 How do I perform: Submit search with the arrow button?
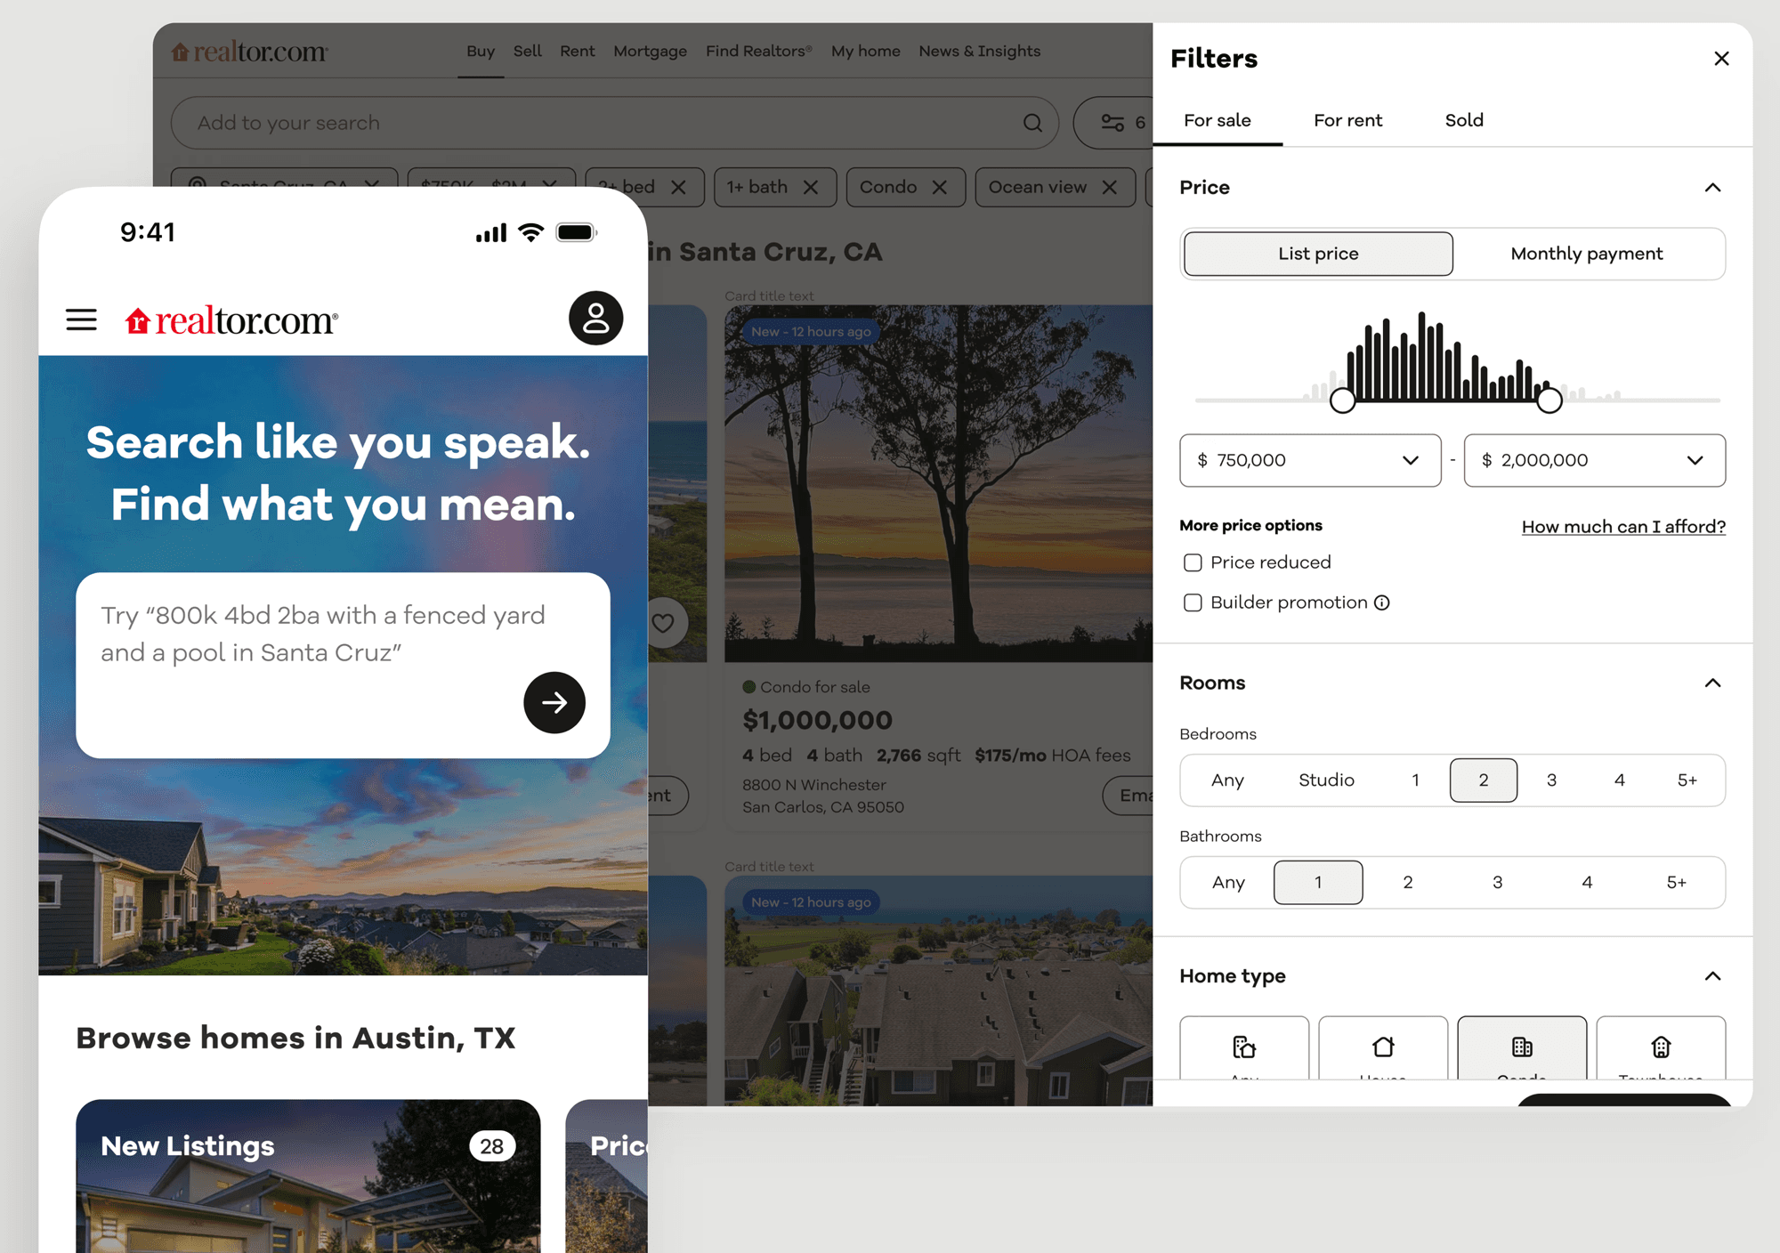click(x=554, y=702)
